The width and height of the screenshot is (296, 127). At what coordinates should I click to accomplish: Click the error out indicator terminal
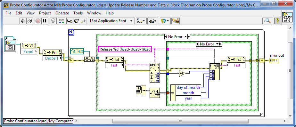coord(274,60)
